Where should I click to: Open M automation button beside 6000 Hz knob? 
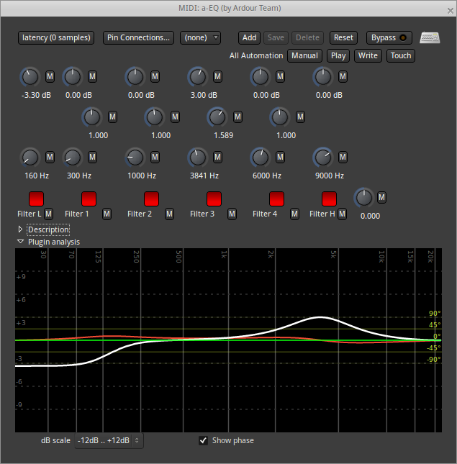(280, 157)
